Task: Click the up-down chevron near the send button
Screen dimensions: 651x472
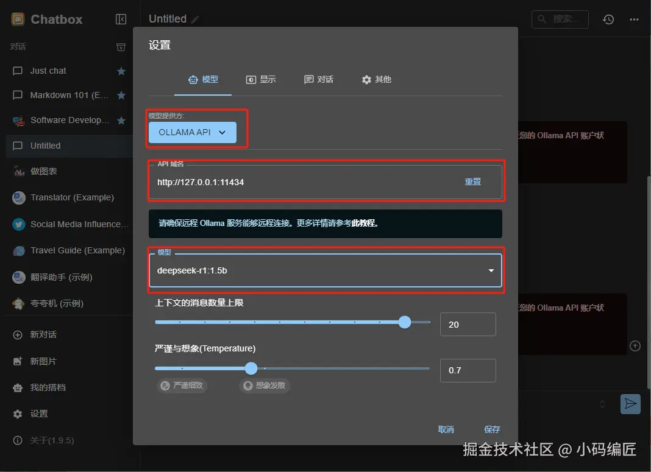Action: pos(602,404)
